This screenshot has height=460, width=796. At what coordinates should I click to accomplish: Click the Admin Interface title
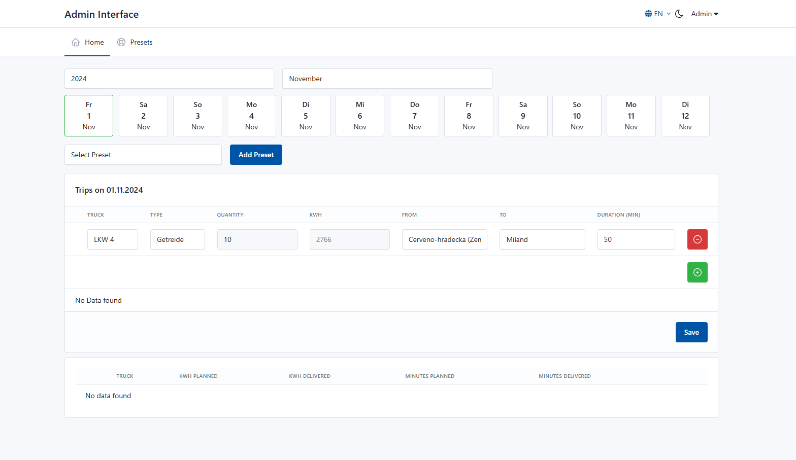(102, 14)
